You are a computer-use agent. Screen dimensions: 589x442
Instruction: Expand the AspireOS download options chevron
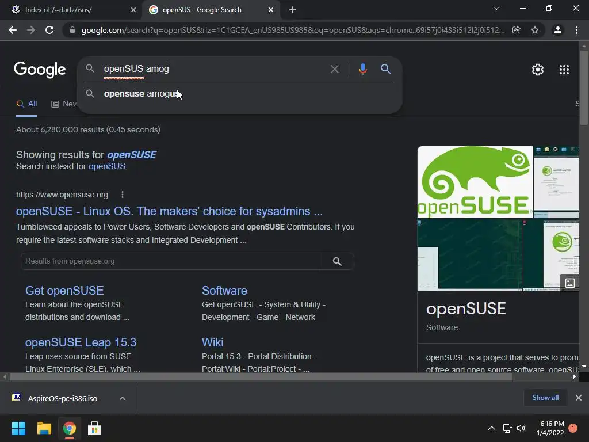tap(123, 398)
